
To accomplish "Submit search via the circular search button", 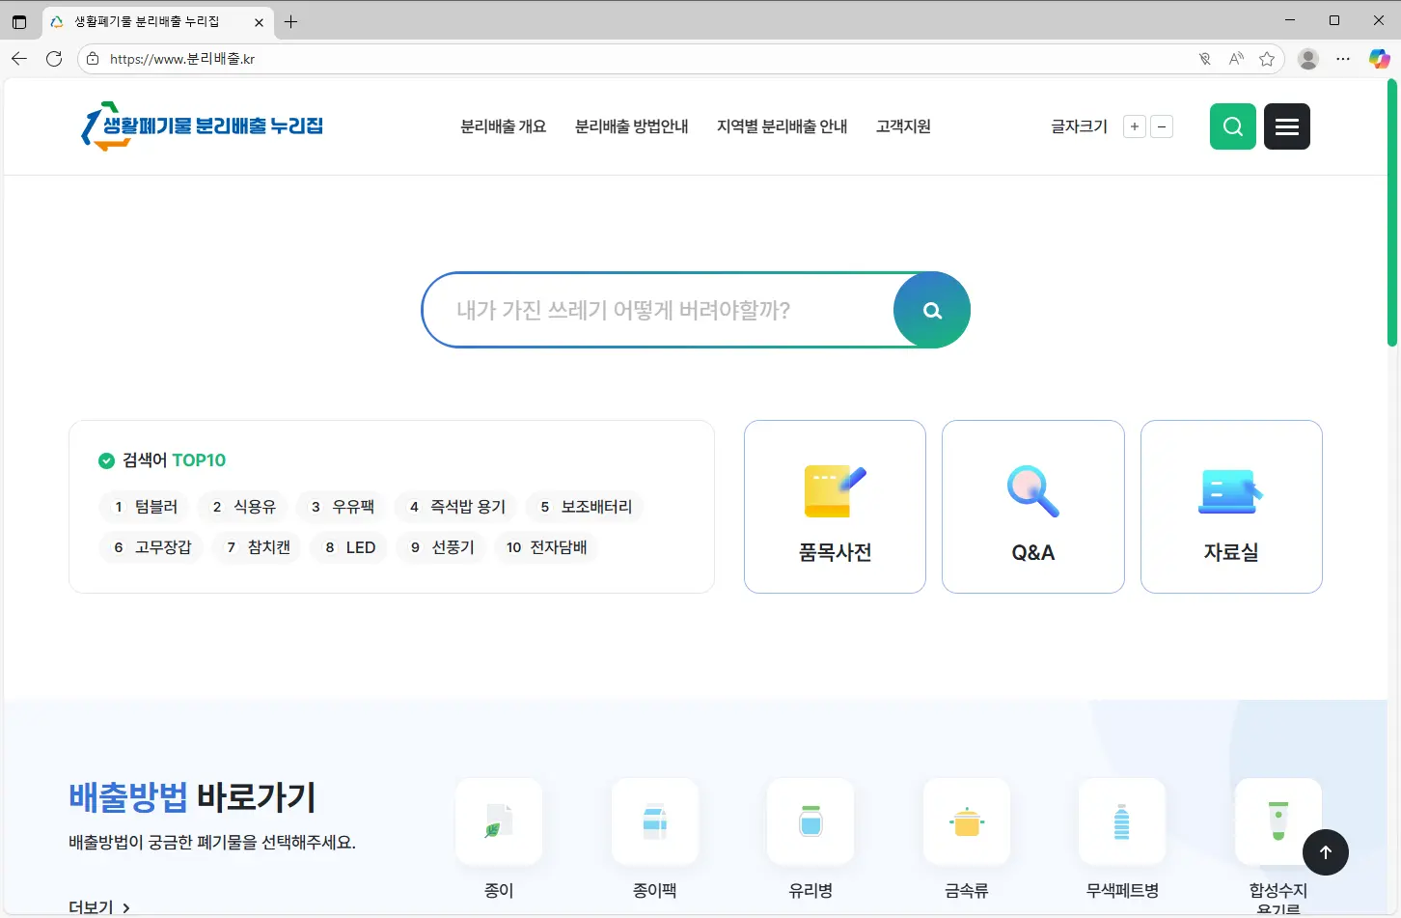I will point(931,310).
